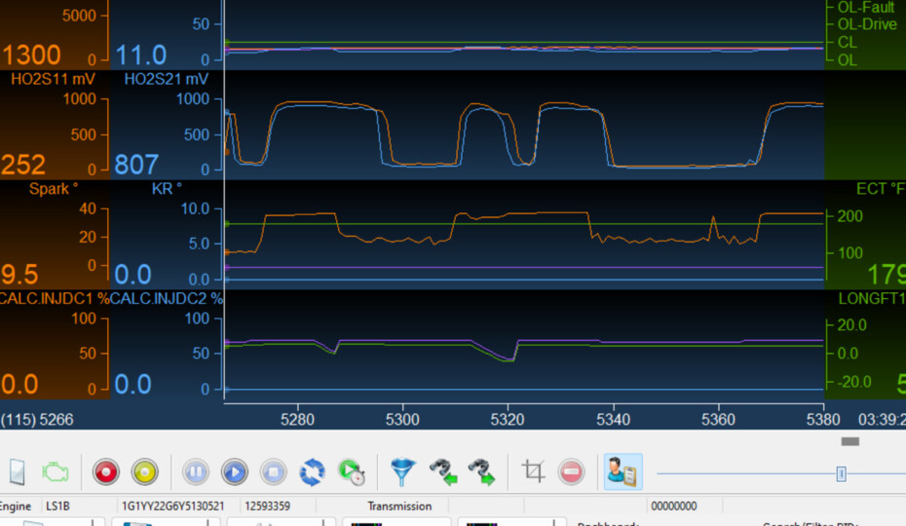Click the LONGFT1 channel label
The height and width of the screenshot is (526, 906).
871,299
